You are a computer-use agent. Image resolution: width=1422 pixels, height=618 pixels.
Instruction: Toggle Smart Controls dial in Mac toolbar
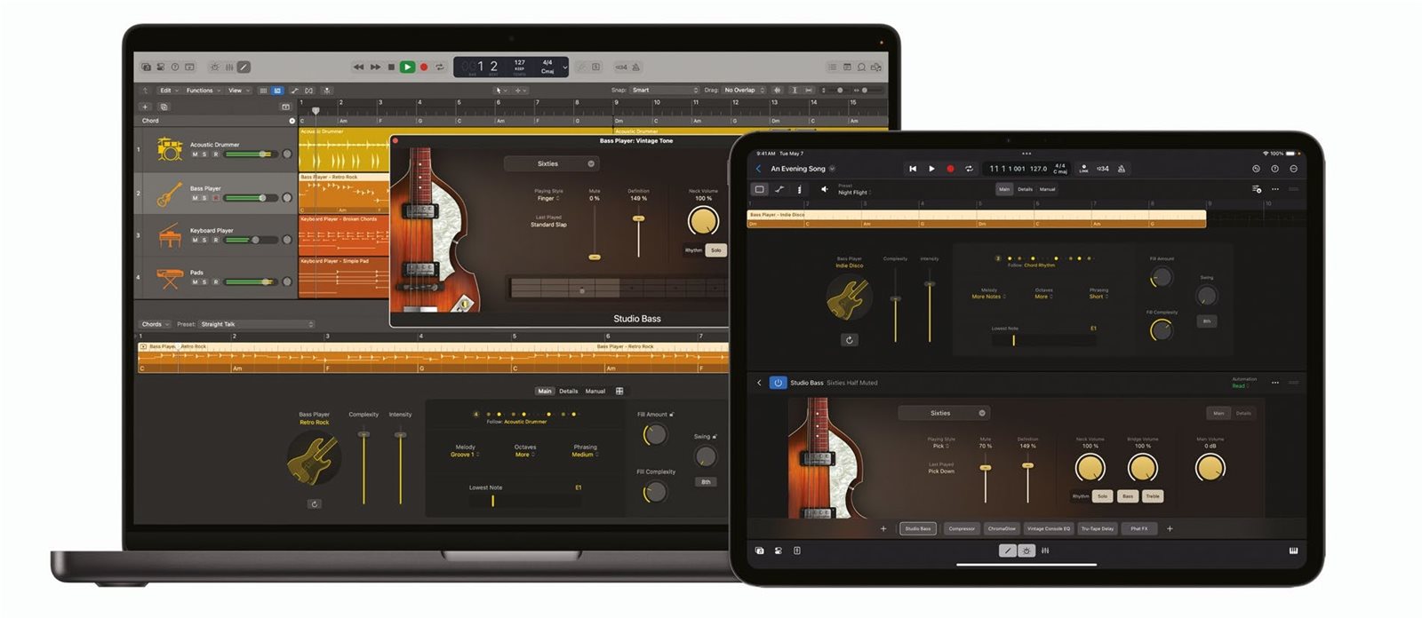click(214, 67)
